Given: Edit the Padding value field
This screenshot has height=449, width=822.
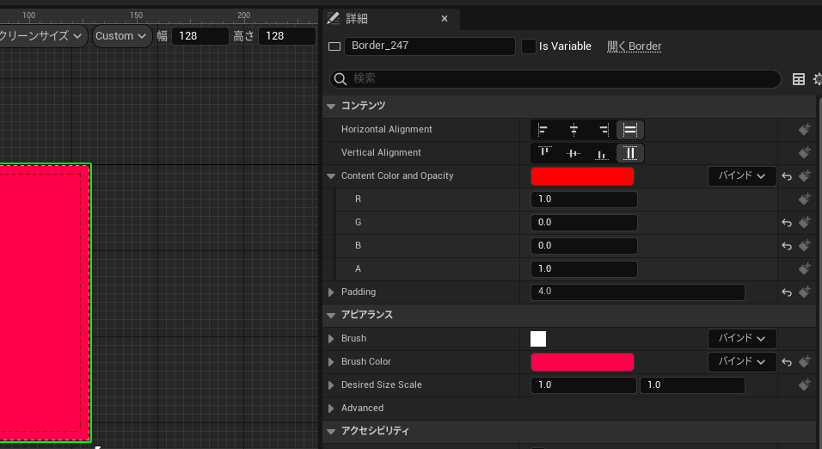Looking at the screenshot, I should (x=638, y=292).
